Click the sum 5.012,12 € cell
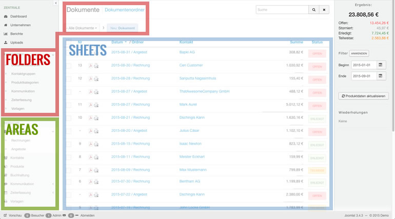This screenshot has width=395, height=219. (294, 105)
